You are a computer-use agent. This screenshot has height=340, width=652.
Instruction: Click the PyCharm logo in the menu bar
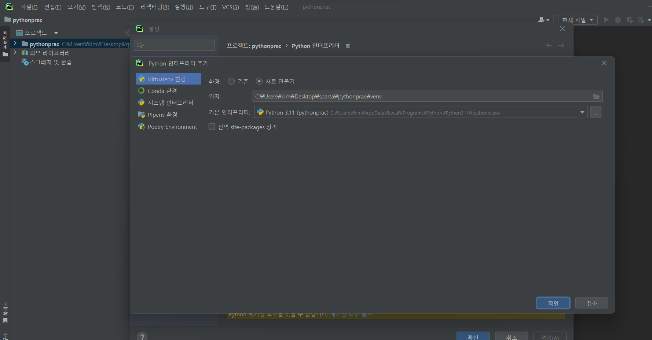click(9, 7)
